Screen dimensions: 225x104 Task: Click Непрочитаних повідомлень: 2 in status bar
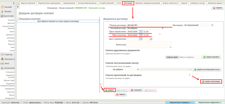(x=210, y=103)
